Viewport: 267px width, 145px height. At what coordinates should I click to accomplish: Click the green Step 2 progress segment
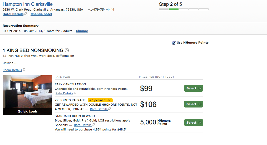pyautogui.click(x=174, y=10)
